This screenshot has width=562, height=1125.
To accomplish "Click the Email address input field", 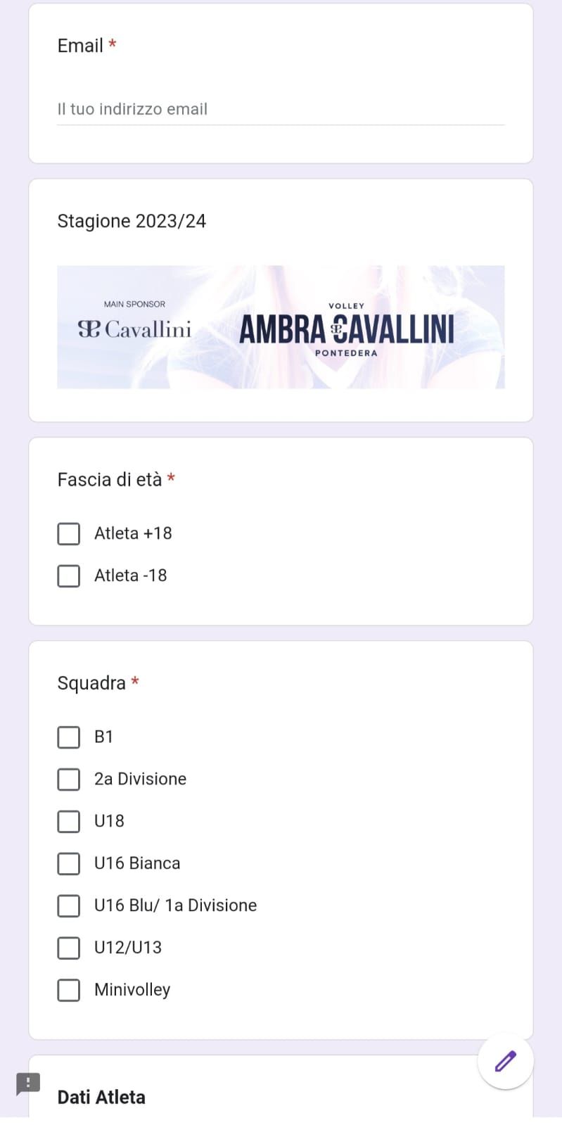I will [281, 109].
